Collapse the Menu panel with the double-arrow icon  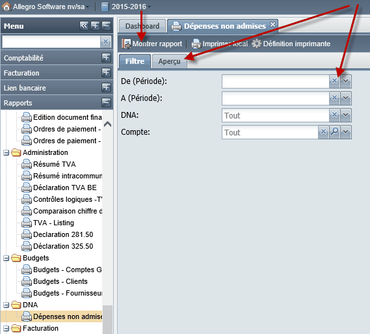pos(84,25)
